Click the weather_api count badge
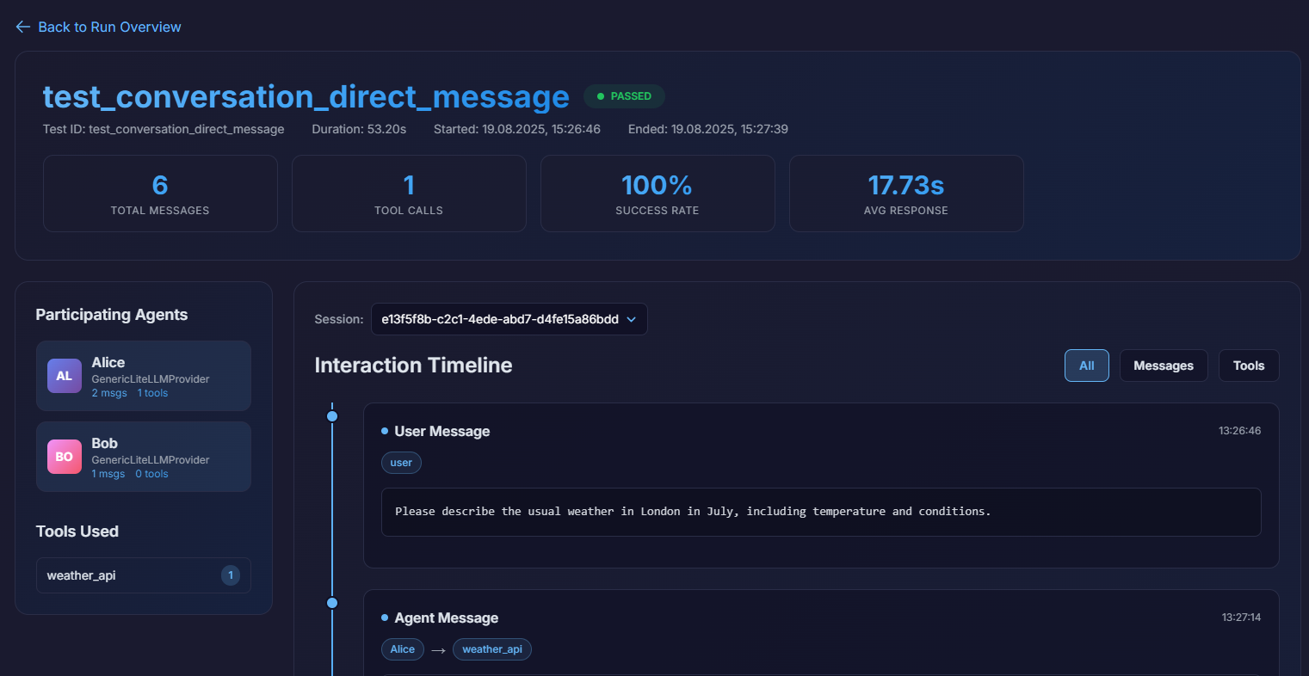Image resolution: width=1309 pixels, height=676 pixels. pos(231,575)
